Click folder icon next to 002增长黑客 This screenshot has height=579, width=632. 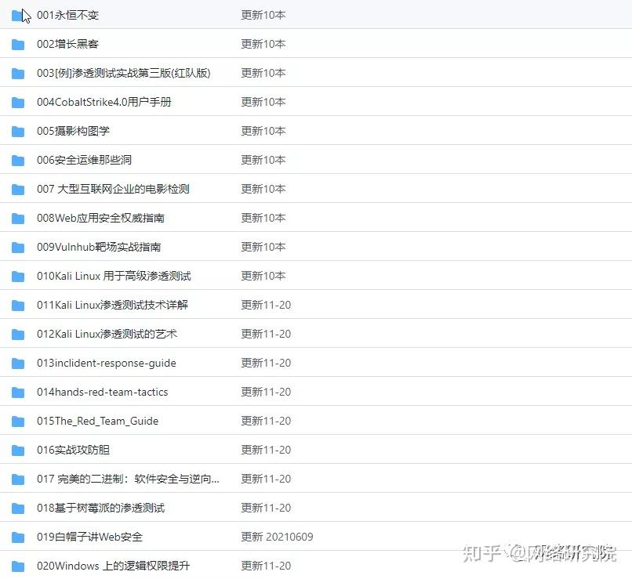[x=18, y=45]
